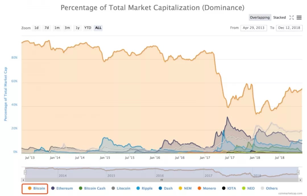Click the navigator scrollbar center grip
The height and width of the screenshot is (196, 307).
point(162,180)
